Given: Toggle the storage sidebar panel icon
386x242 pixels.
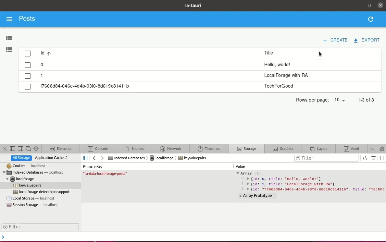Looking at the screenshot, I should [85, 158].
